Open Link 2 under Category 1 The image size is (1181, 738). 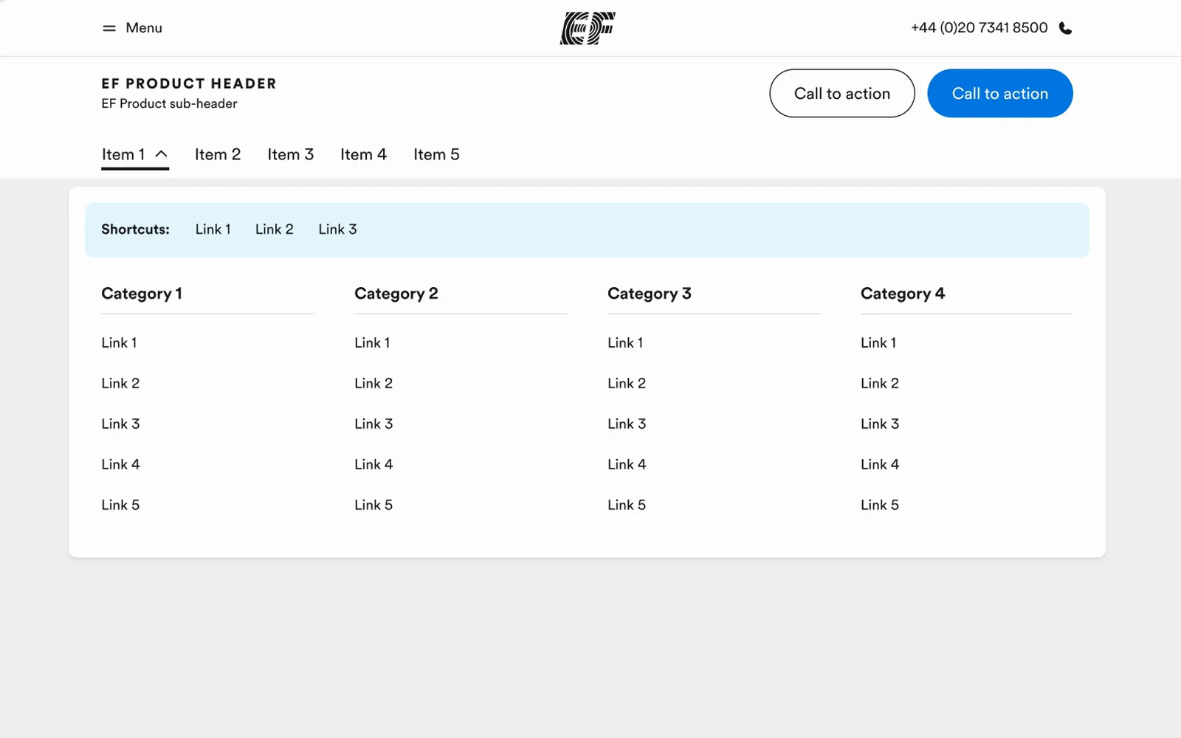[120, 383]
